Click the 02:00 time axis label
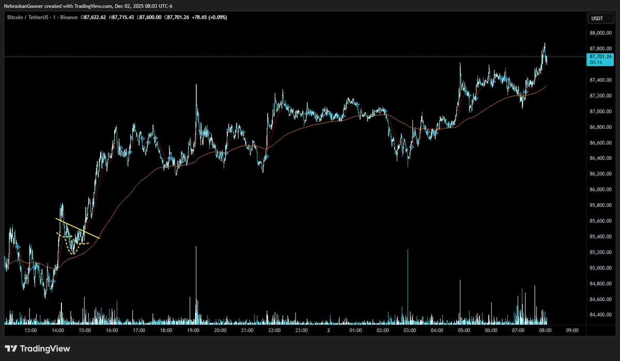This screenshot has height=361, width=620. (x=383, y=330)
